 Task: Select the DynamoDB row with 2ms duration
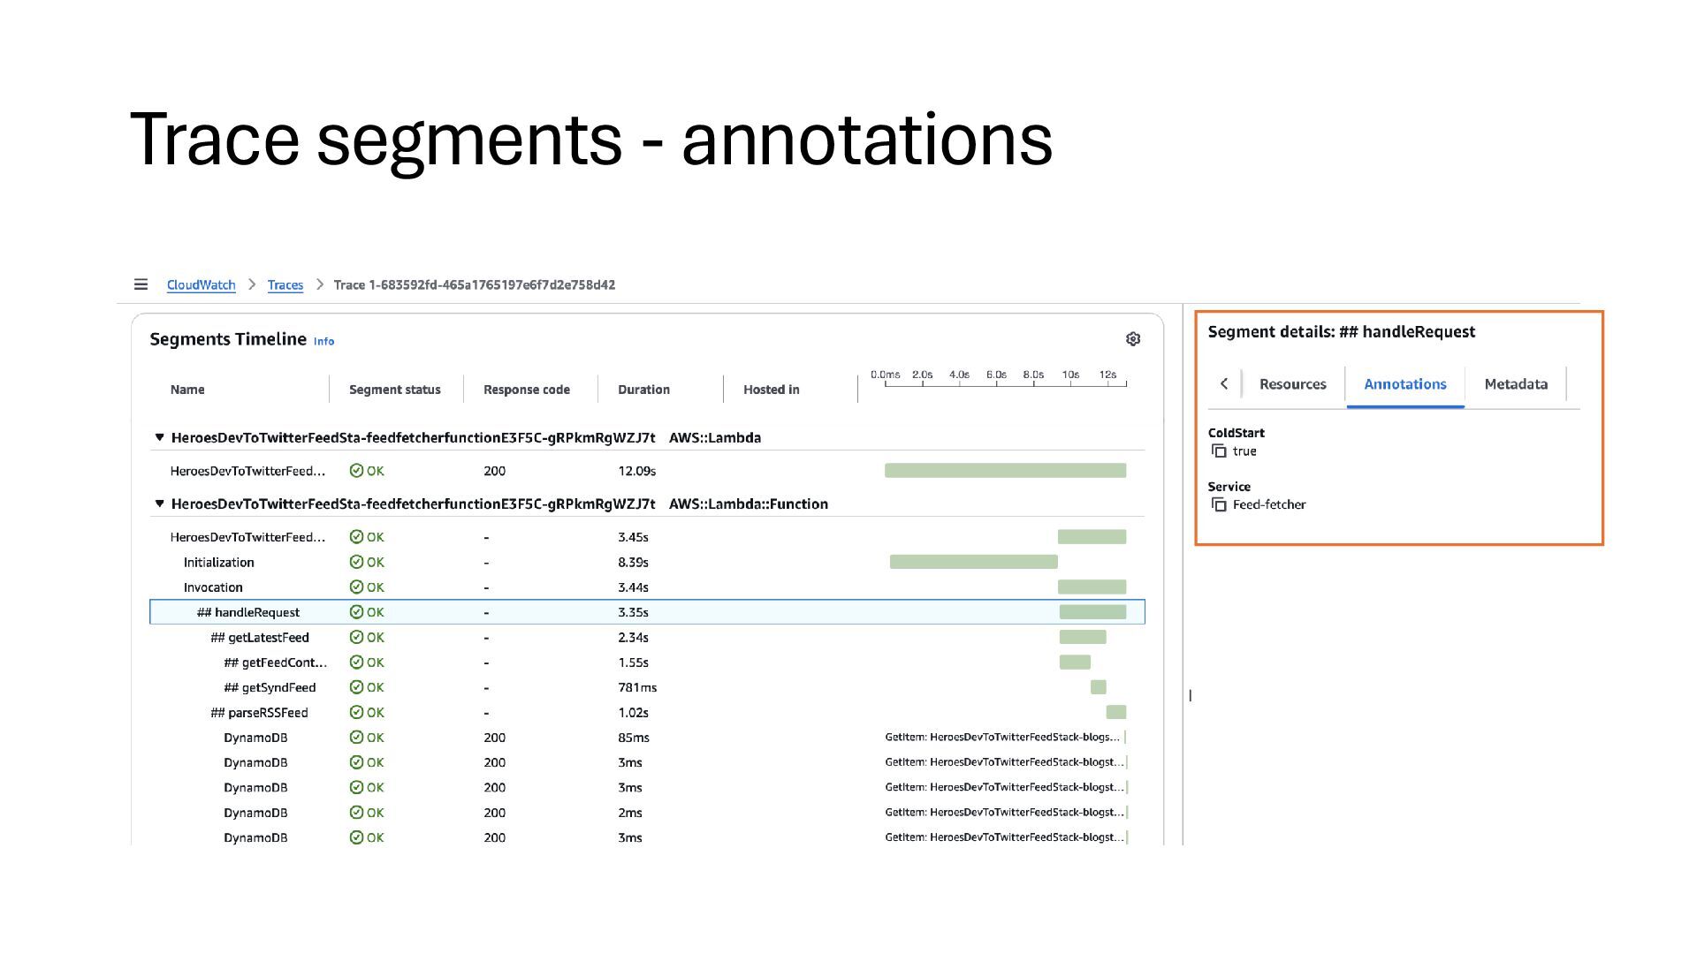(647, 813)
